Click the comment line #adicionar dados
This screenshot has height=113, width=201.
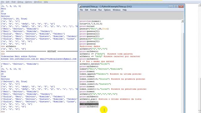click(90, 46)
